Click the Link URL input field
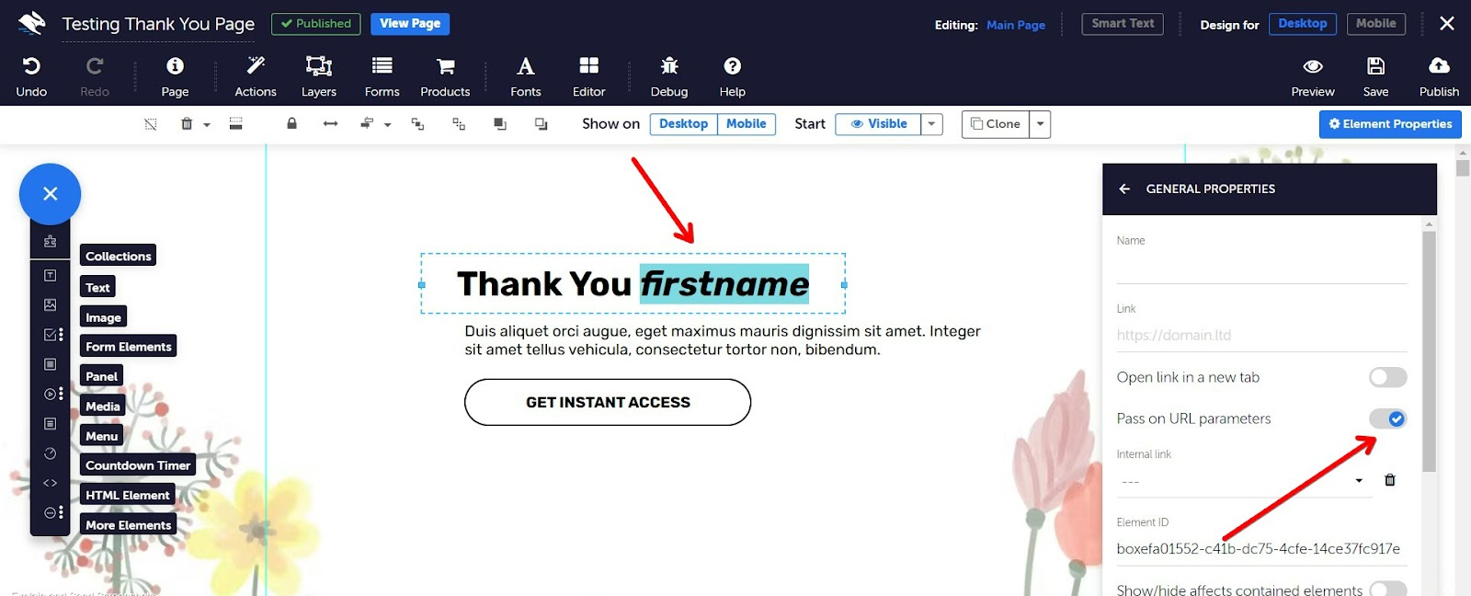The height and width of the screenshot is (596, 1471). tap(1260, 336)
